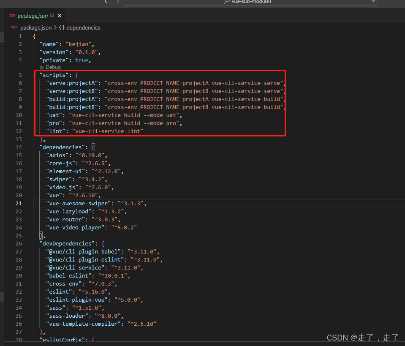Click the axios dependency entry

click(57, 155)
